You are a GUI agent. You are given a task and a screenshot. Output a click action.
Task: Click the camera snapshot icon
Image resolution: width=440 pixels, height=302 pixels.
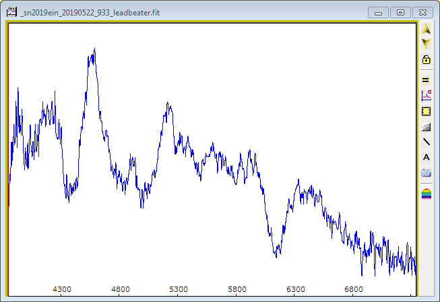(x=426, y=173)
